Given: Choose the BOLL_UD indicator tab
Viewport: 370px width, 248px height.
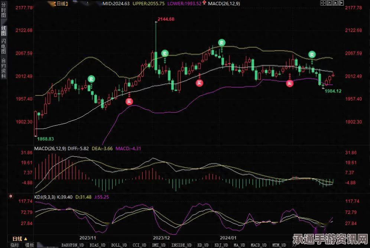Looking at the screenshot, I should 119,245.
